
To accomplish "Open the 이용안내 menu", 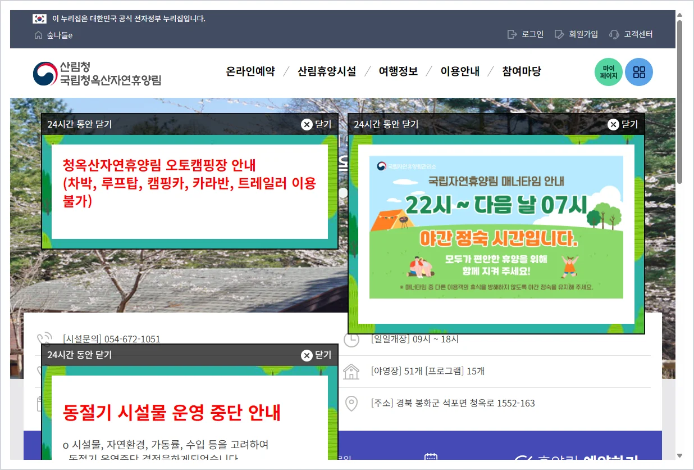I will click(x=460, y=71).
